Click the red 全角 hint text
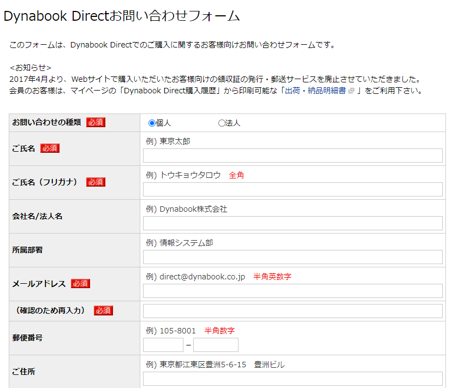The image size is (458, 388). 236,175
